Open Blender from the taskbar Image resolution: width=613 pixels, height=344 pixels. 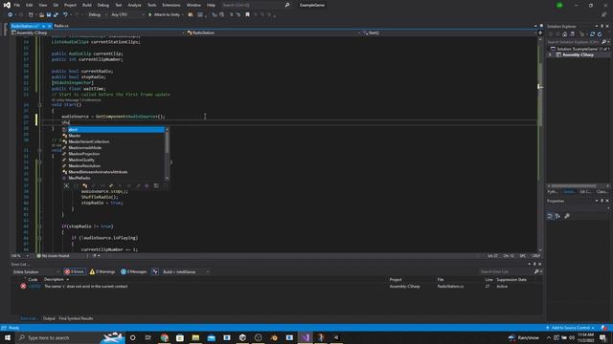[x=274, y=337]
